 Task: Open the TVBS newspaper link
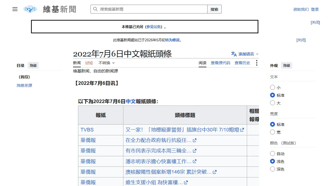point(87,130)
